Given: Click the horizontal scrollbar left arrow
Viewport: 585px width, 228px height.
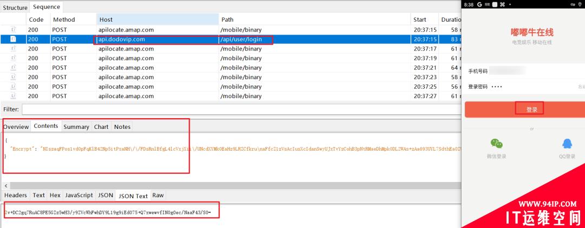Looking at the screenshot, I should click(5, 185).
